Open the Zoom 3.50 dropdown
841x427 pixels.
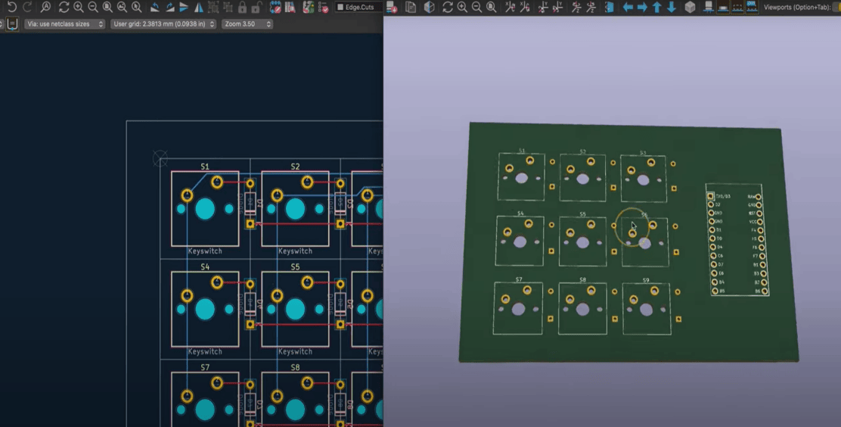(x=247, y=24)
